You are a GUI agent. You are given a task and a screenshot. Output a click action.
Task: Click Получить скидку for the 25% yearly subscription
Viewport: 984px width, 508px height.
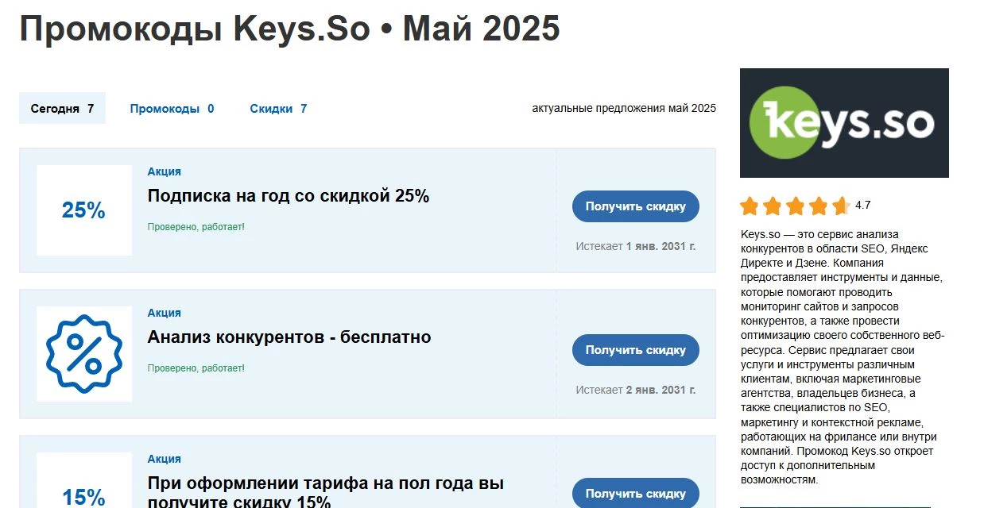coord(634,206)
